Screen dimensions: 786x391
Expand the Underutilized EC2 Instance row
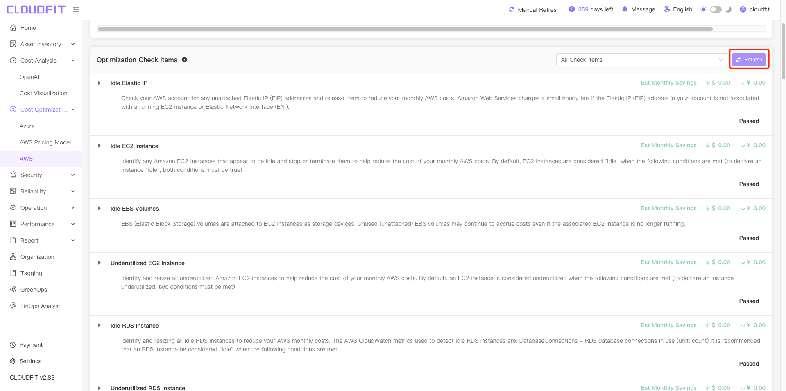point(100,263)
